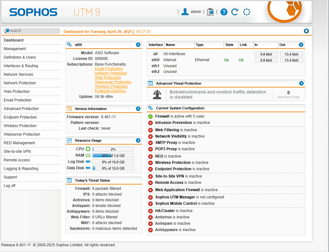Viewport: 329px width, 252px height.
Task: Open Logging & Reporting menu
Action: coord(31,169)
